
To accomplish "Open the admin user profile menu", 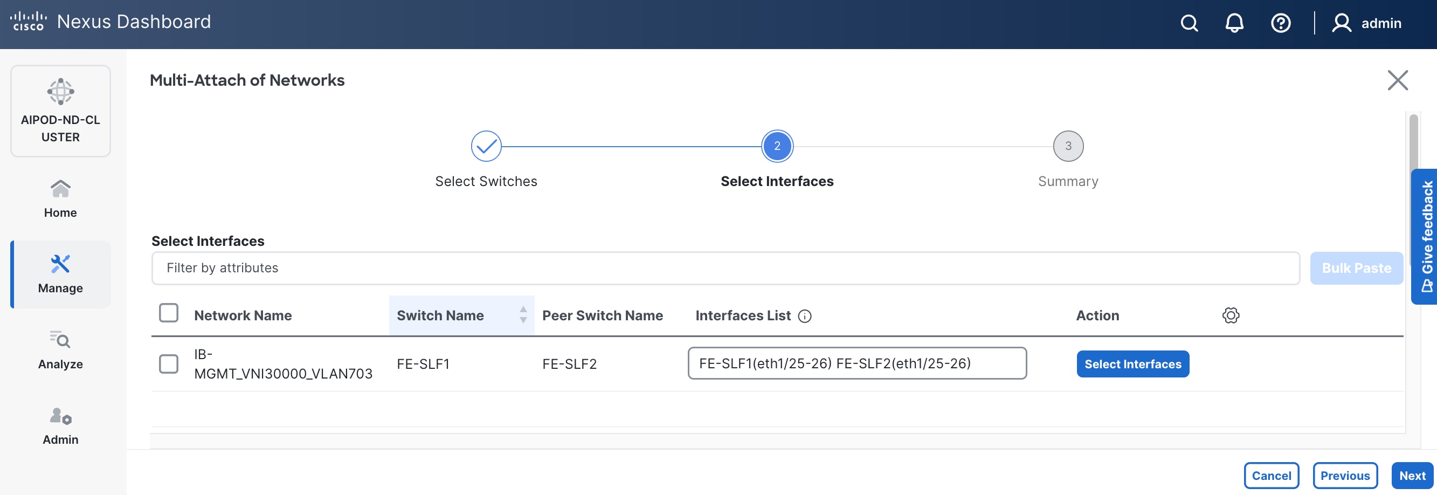I will tap(1367, 23).
